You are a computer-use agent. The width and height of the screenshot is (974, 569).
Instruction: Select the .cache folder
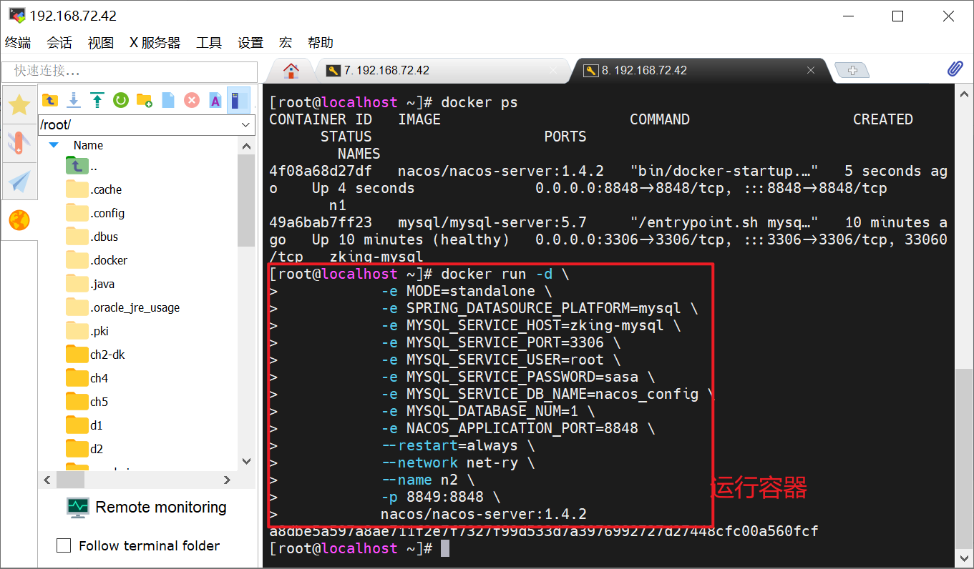(94, 189)
